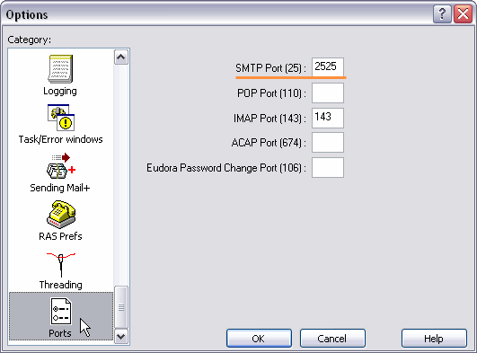
Task: Open the RAS Prefs telephone icon
Action: tap(61, 215)
